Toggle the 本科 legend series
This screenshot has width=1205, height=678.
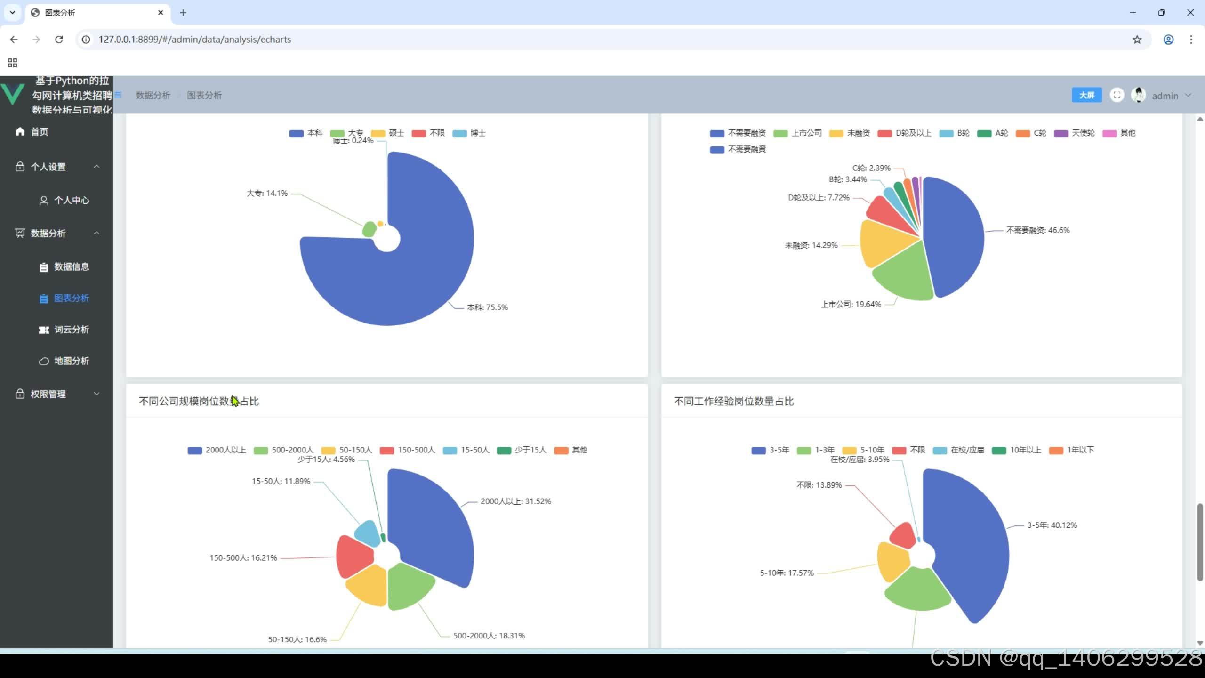(x=306, y=133)
